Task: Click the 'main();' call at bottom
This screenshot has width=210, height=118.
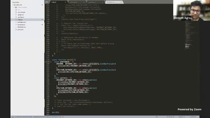Action: (55, 112)
